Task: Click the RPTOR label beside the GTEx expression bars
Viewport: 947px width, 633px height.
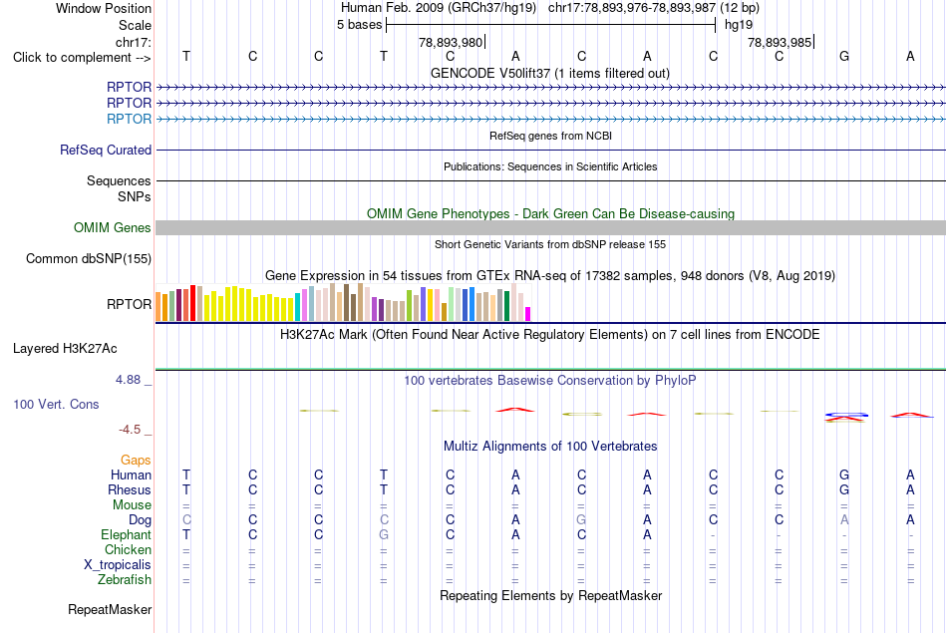Action: click(129, 304)
